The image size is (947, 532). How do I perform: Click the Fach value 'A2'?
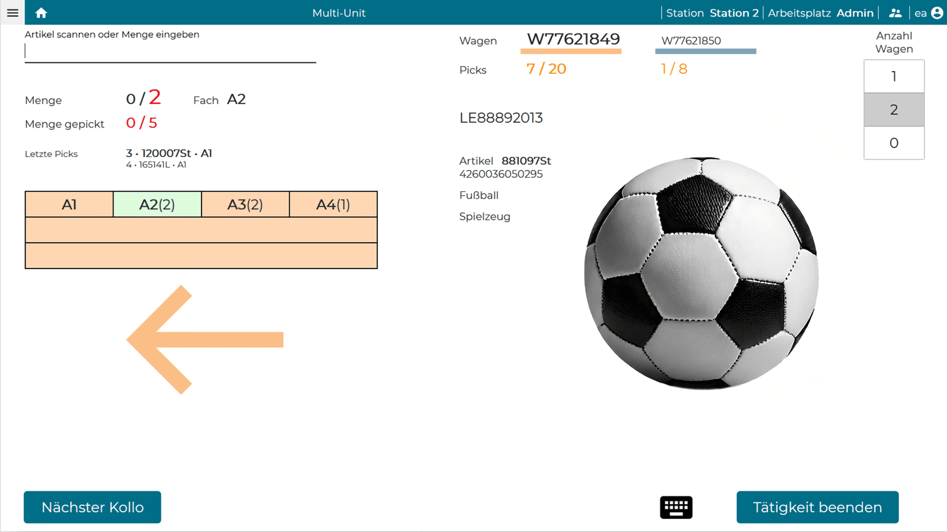[236, 100]
